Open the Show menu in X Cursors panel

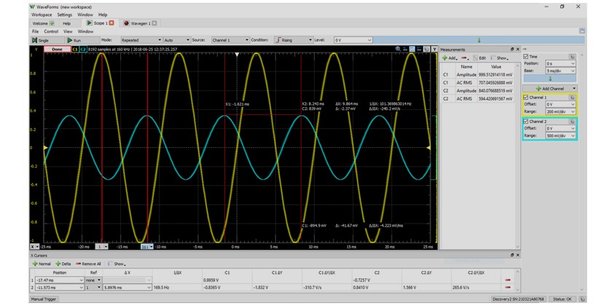117,264
